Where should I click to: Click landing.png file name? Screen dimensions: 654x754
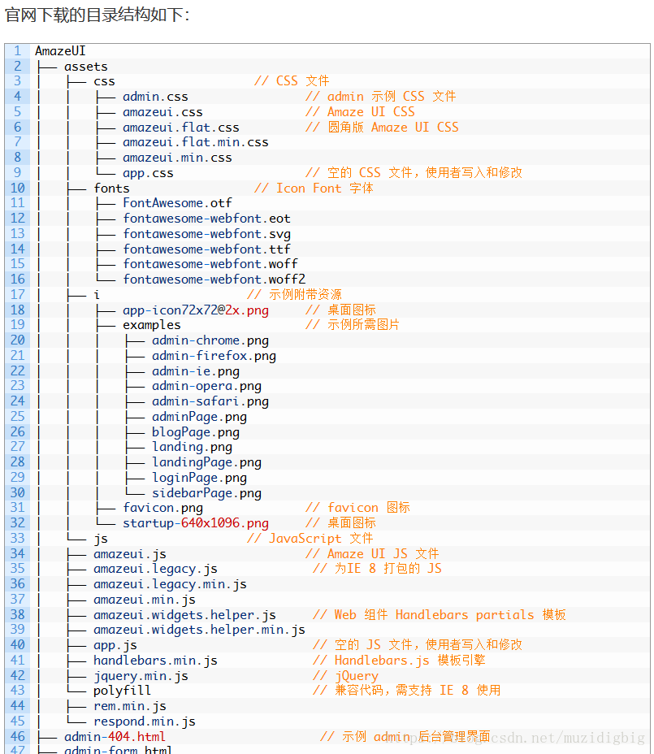coord(192,447)
